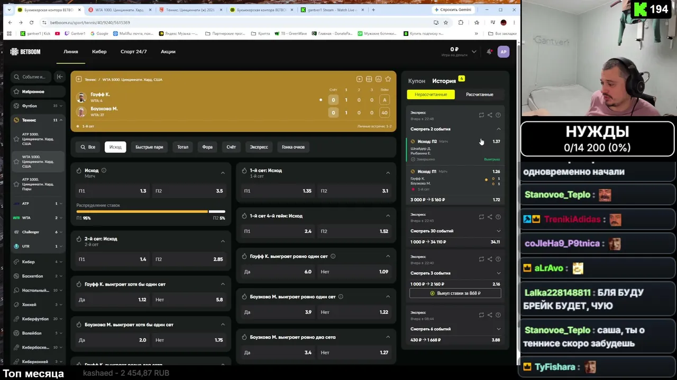This screenshot has height=380, width=677.
Task: Open the Акции section
Action: pos(168,52)
